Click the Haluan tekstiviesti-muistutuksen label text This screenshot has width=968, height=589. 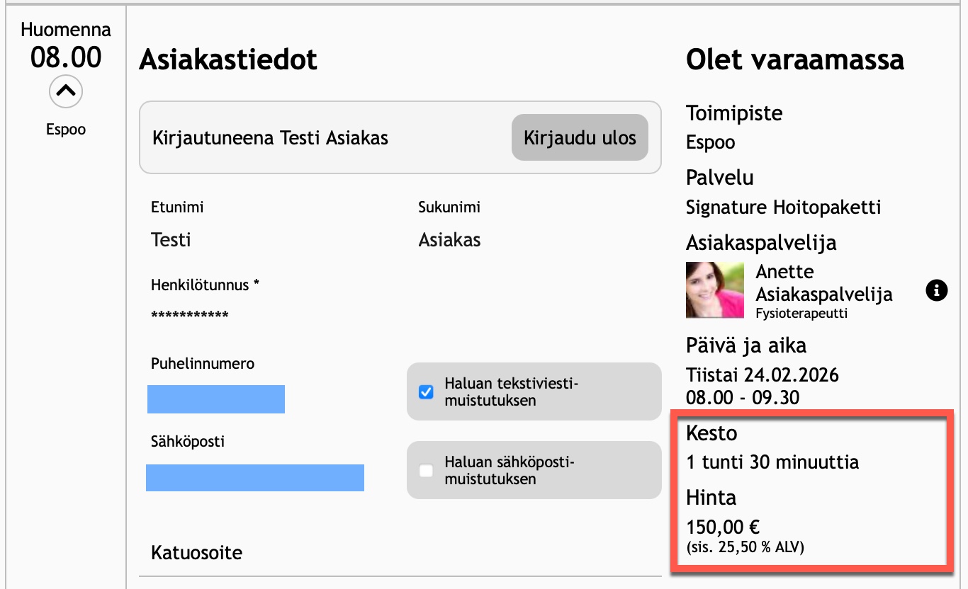(512, 392)
